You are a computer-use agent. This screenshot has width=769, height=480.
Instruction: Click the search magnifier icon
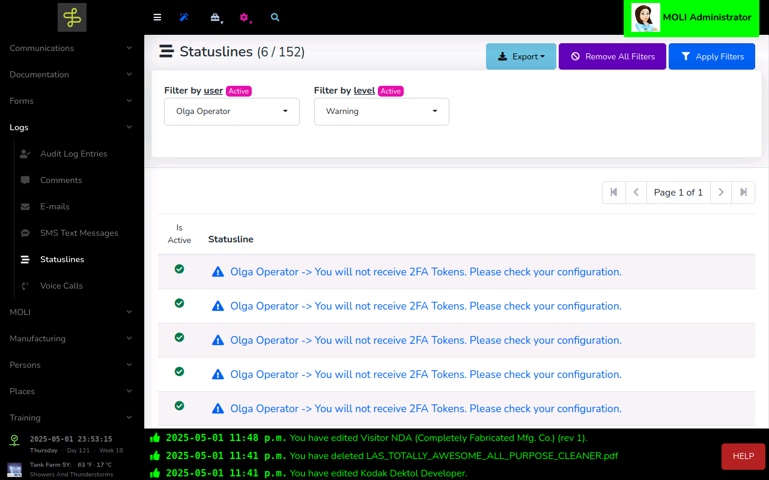pyautogui.click(x=275, y=17)
